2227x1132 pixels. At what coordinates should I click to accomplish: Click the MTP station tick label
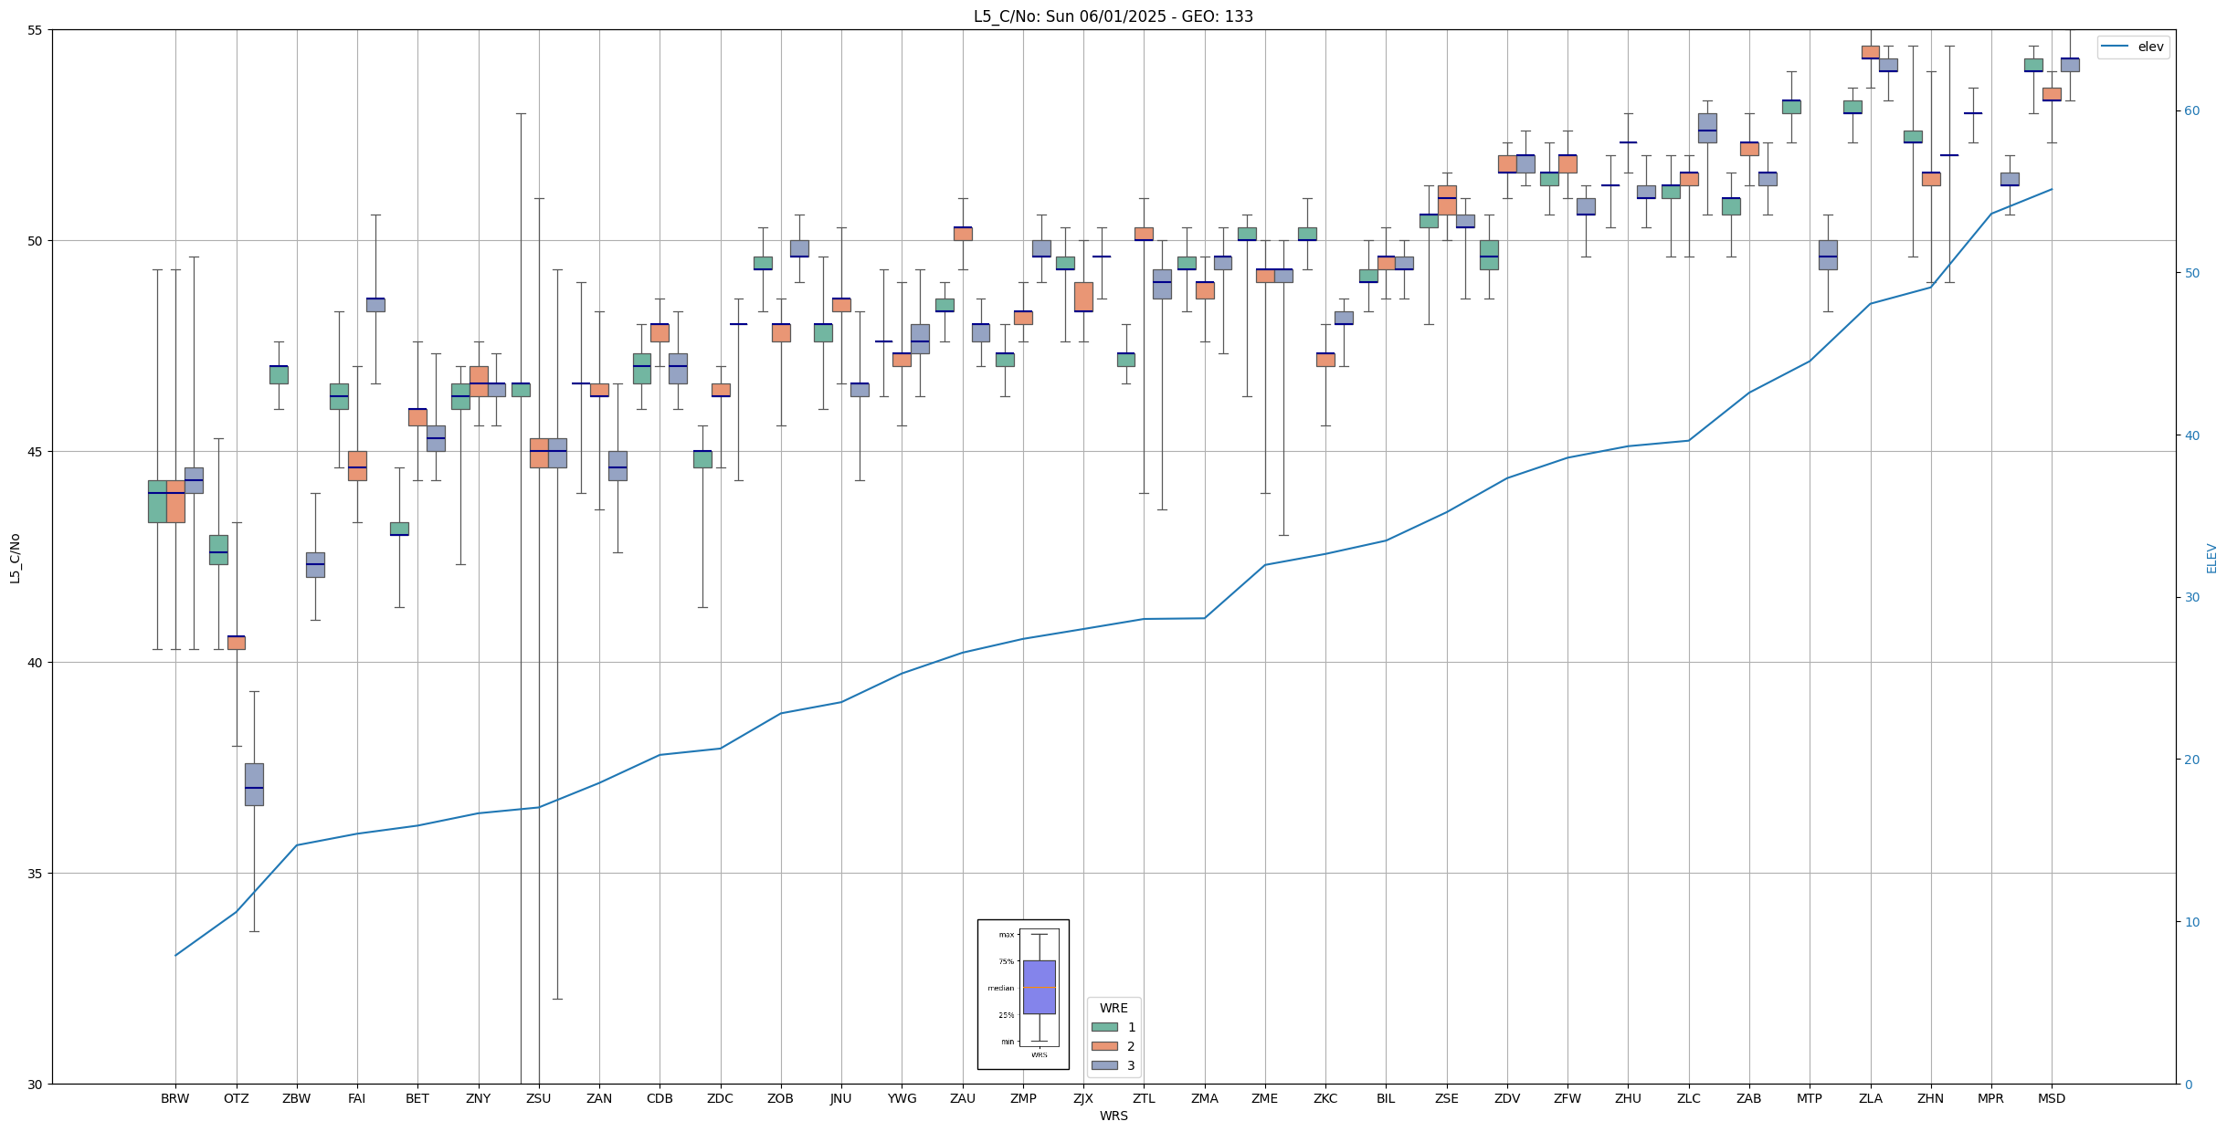click(1809, 1098)
